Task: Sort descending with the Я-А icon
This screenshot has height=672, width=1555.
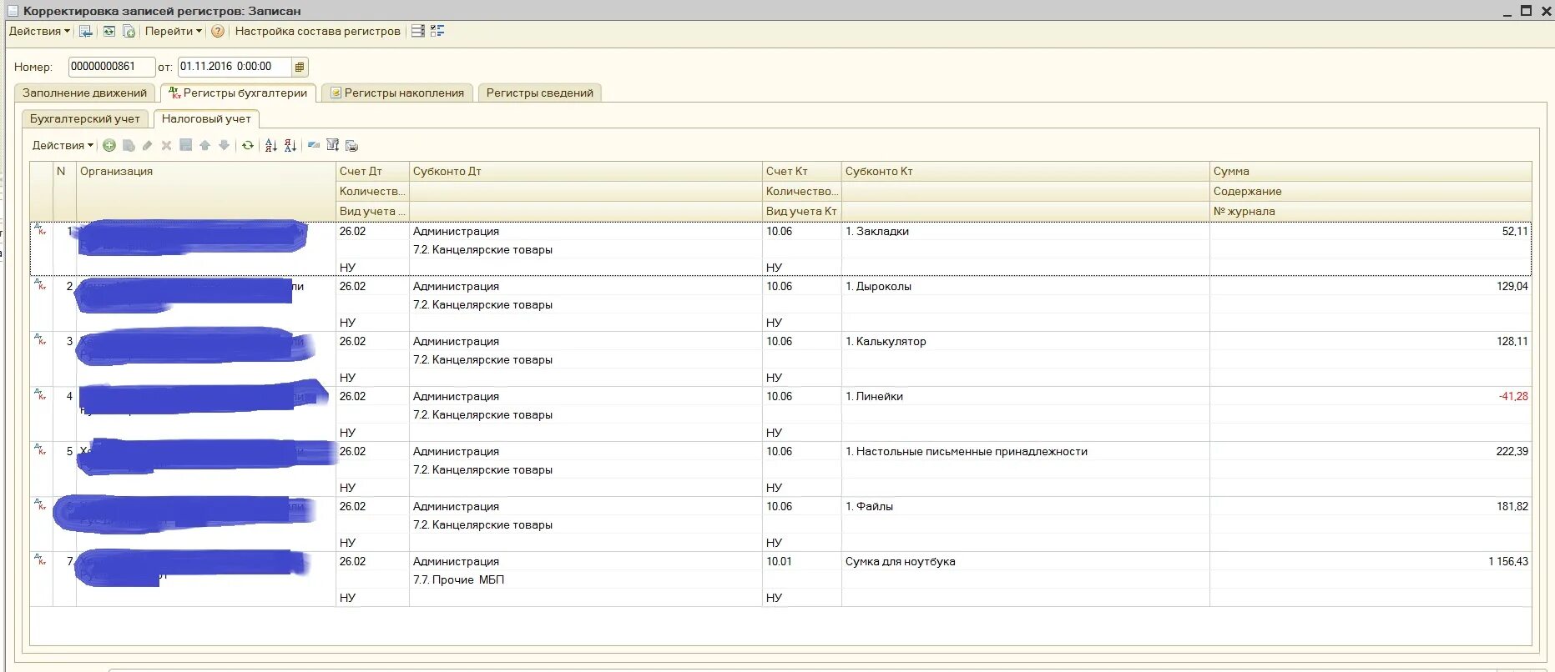Action: pos(290,145)
